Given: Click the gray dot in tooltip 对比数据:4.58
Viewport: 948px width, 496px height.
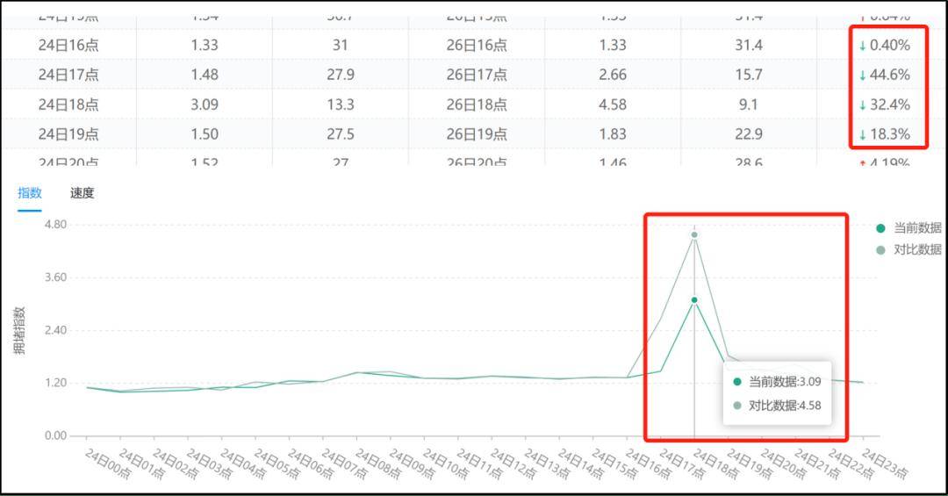Looking at the screenshot, I should point(736,406).
